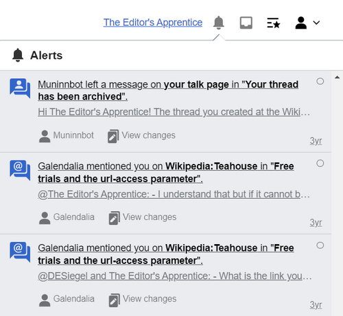343x316 pixels.
Task: Open first Galendalia Teahouse 'Free trials' notification title
Action: 166,173
